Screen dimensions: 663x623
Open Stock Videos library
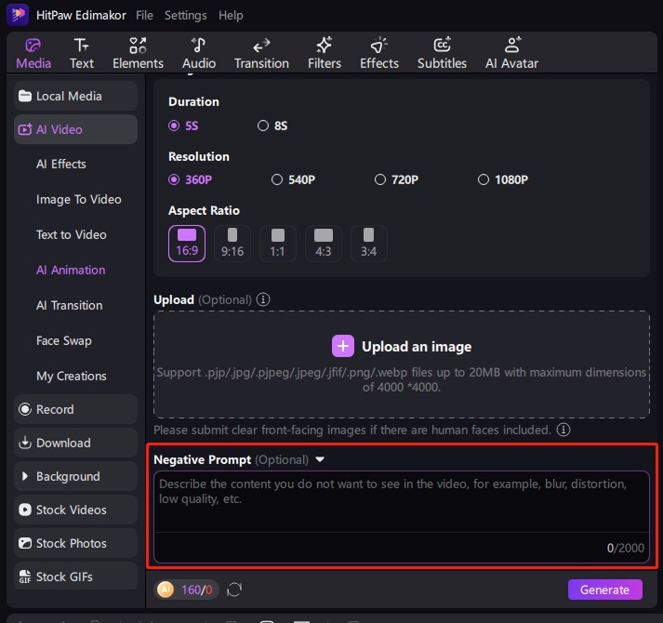pos(75,510)
